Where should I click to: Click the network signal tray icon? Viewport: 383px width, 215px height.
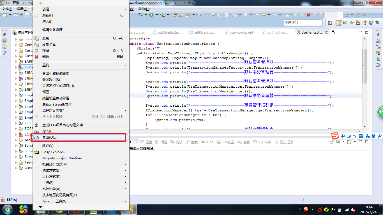point(347,209)
